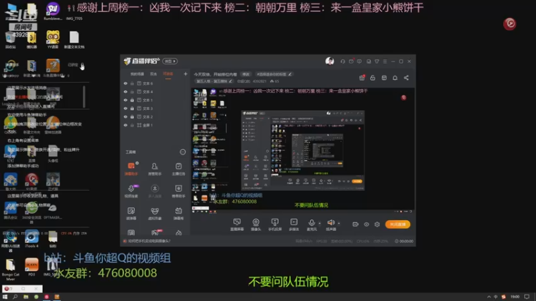536x301 pixels.
Task: Click the 修改 button beside stream title
Action: point(246,74)
